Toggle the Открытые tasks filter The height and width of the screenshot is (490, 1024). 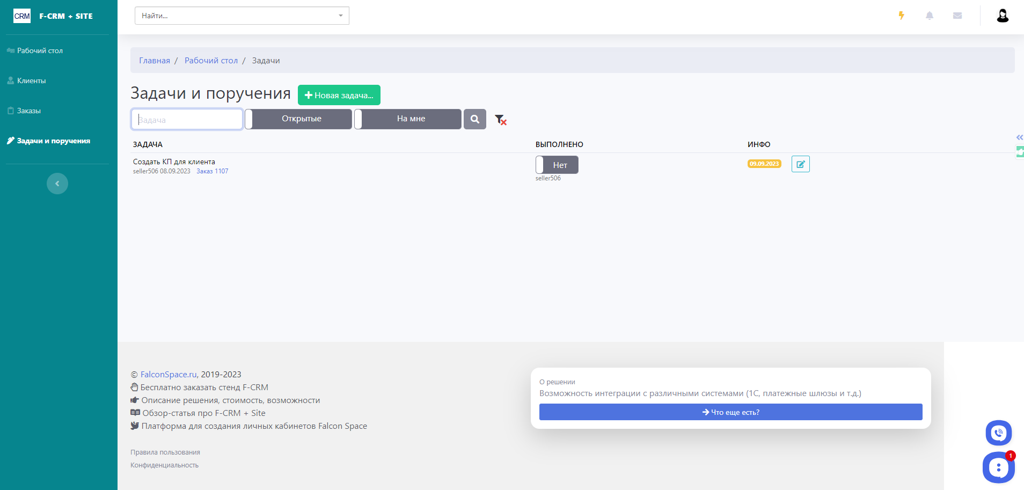coord(298,119)
